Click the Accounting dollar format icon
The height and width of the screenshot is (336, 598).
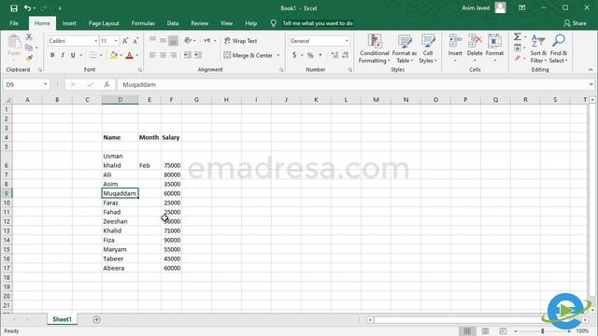pos(294,55)
